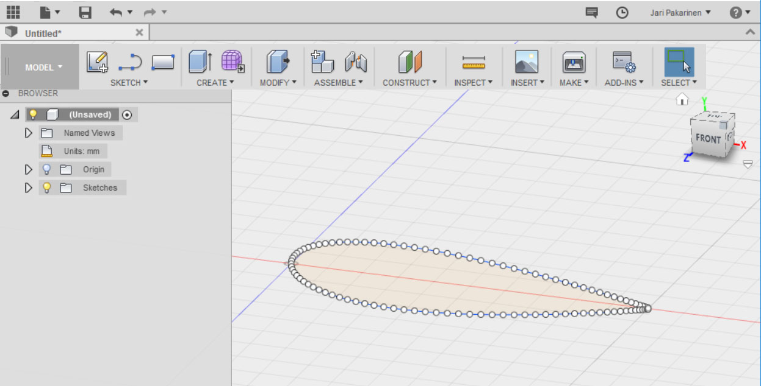Click the Measure ruler icon
This screenshot has height=386, width=761.
474,61
